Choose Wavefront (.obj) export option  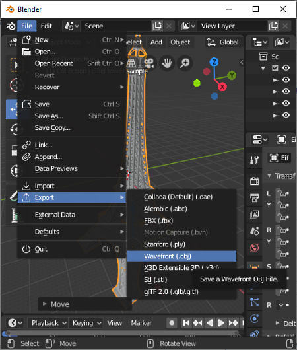pos(181,256)
